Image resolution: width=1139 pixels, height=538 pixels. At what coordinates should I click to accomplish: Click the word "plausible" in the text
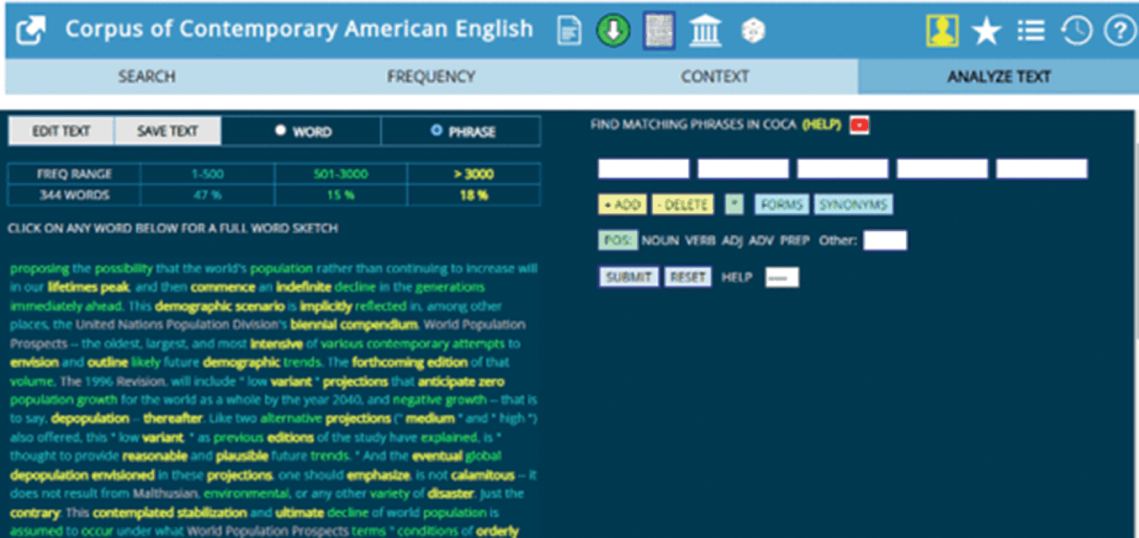tap(242, 457)
